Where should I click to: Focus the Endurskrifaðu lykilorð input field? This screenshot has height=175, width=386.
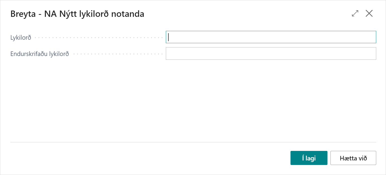[271, 53]
